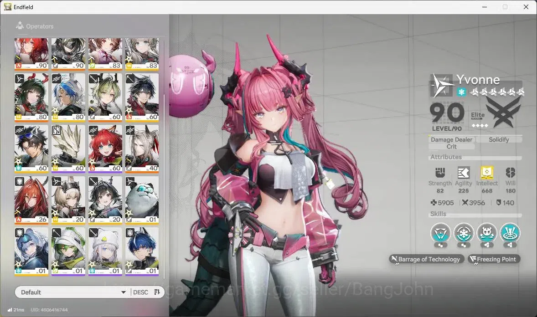
Task: Select the Strength fist attribute icon
Action: [x=440, y=173]
